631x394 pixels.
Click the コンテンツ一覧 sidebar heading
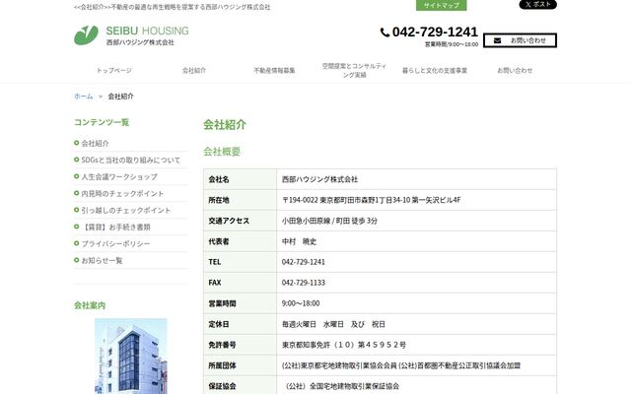point(102,122)
